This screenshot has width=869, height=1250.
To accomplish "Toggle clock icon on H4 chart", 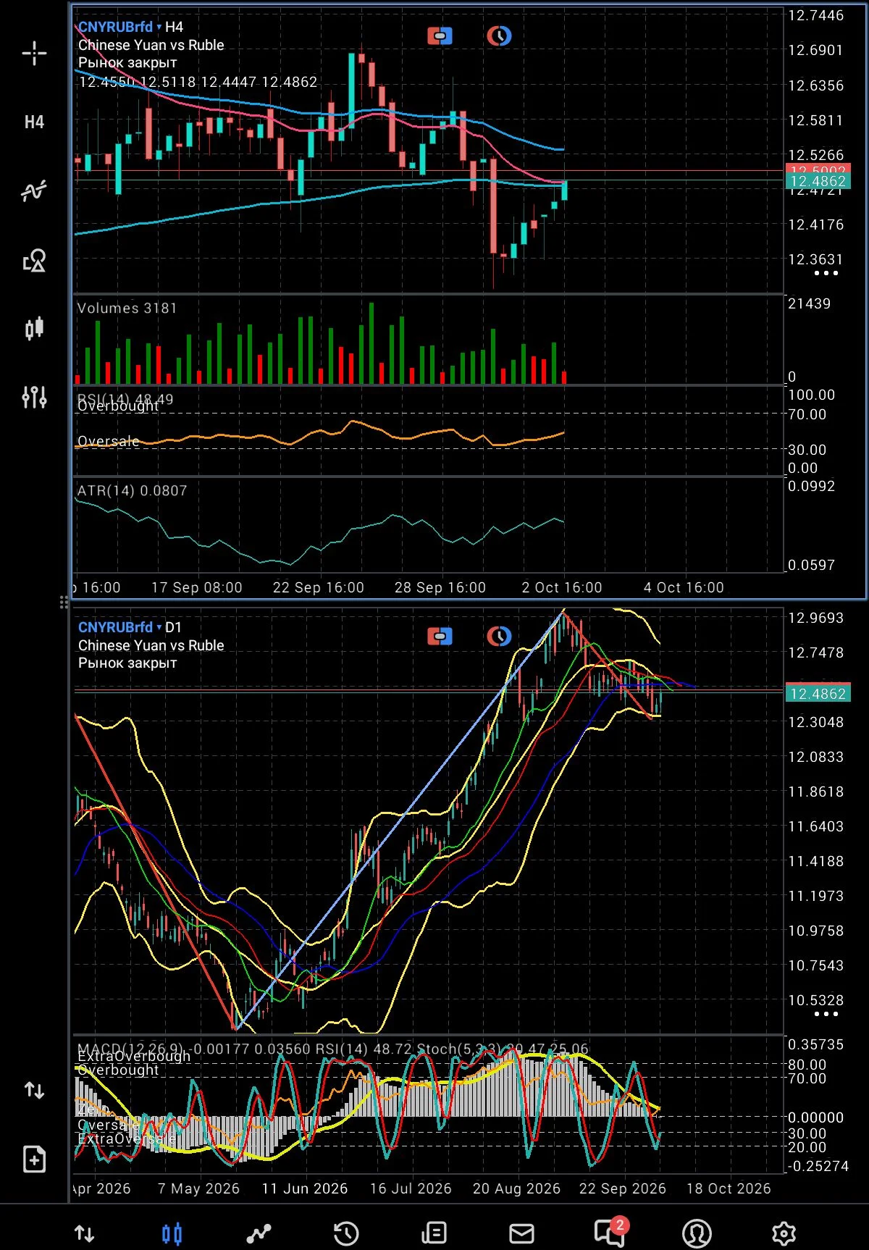I will click(x=499, y=35).
